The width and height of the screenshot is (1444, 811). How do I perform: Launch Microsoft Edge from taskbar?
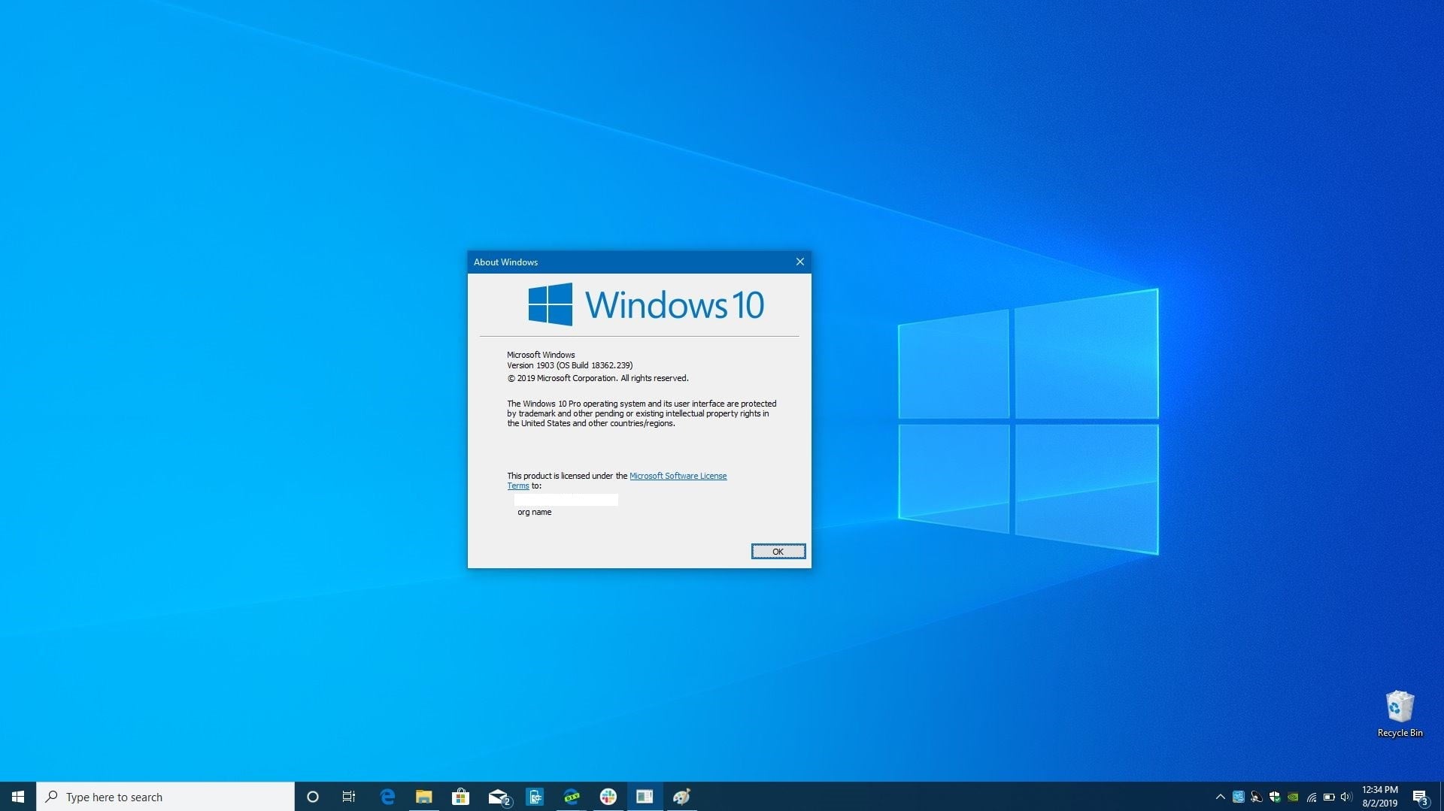point(387,797)
